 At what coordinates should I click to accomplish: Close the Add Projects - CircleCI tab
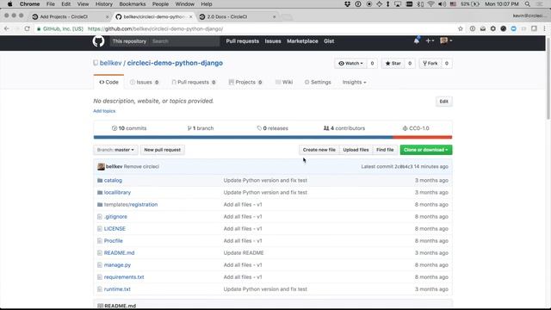point(107,17)
